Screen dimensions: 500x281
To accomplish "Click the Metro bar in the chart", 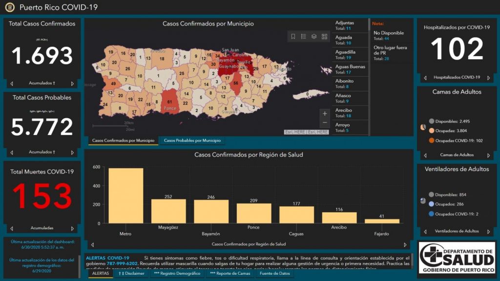I will (x=125, y=195).
